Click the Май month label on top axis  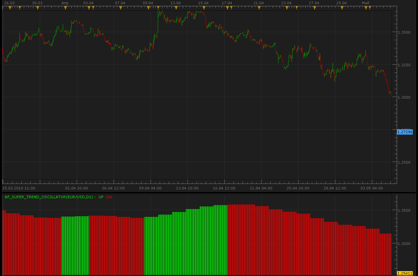365,3
